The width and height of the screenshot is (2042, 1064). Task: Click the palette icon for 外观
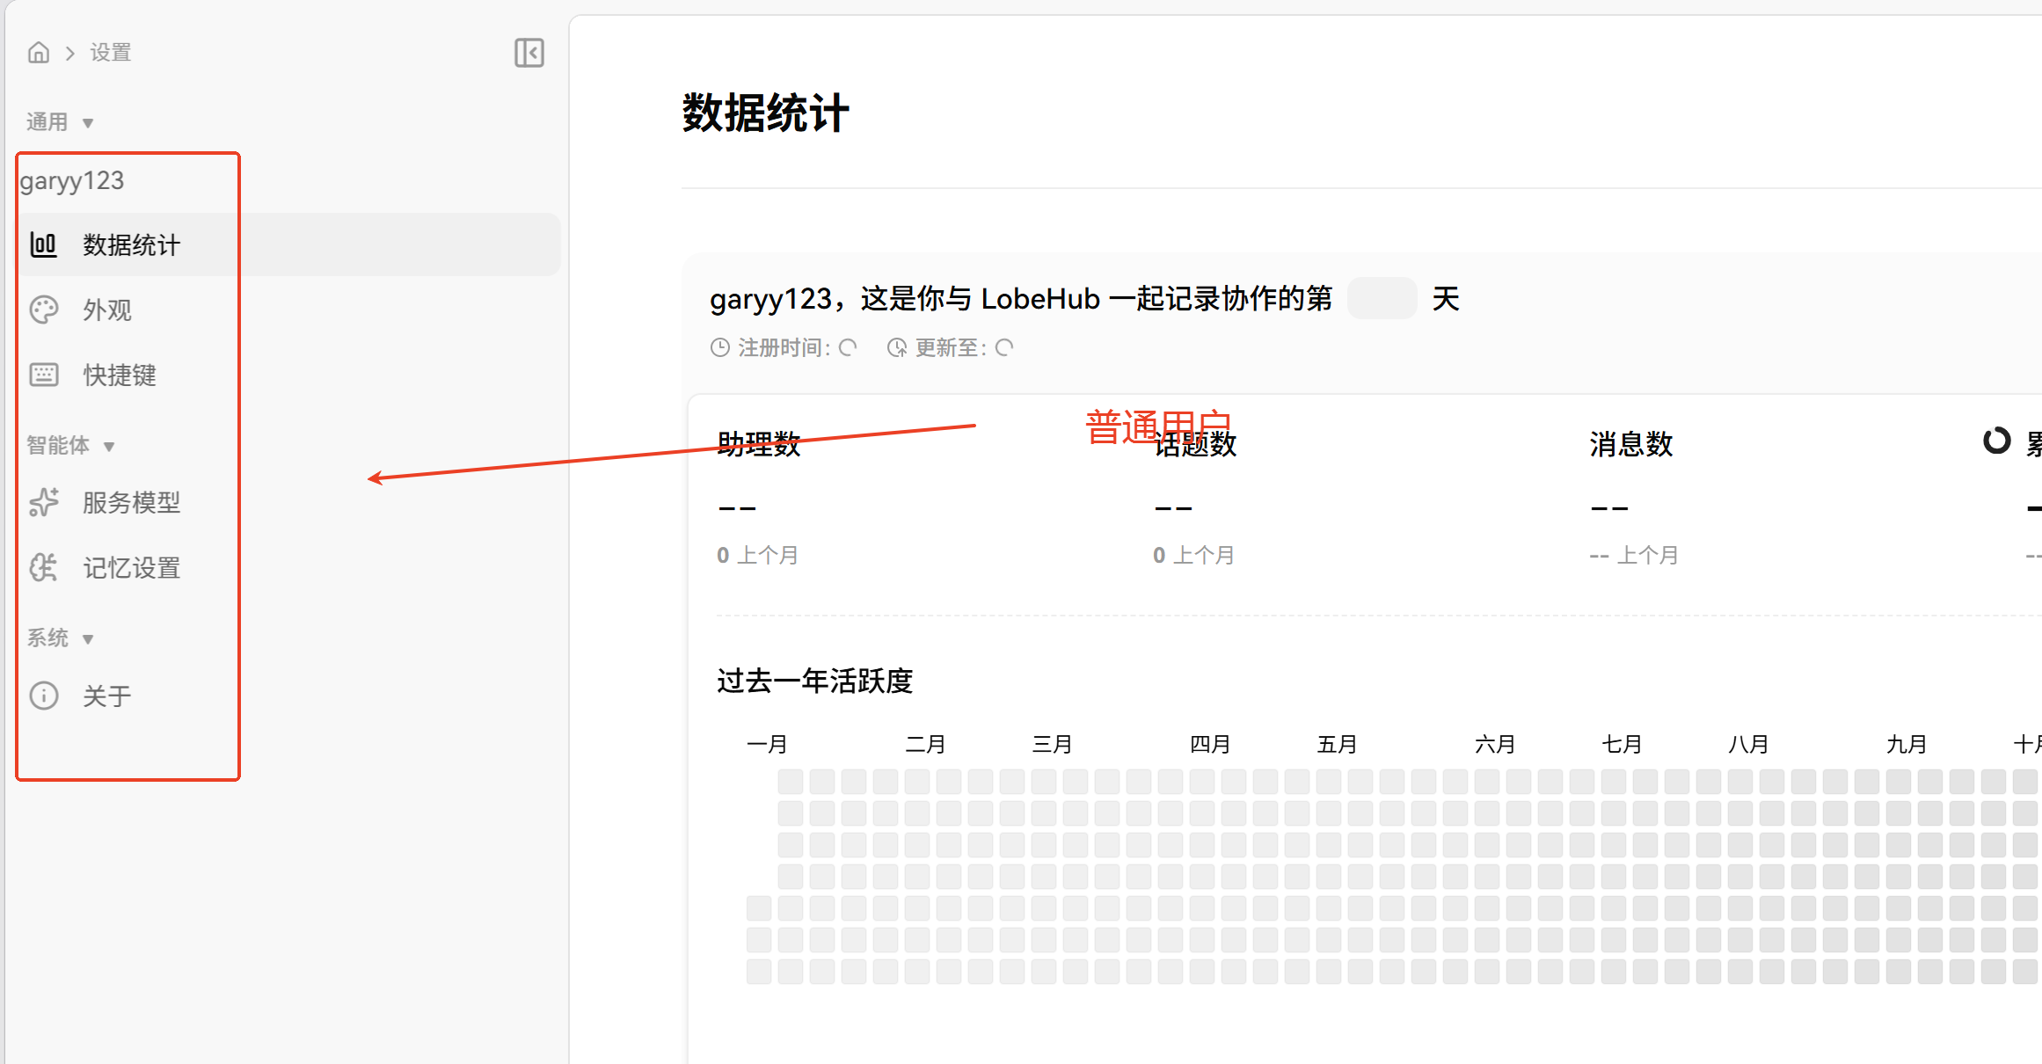pyautogui.click(x=44, y=310)
